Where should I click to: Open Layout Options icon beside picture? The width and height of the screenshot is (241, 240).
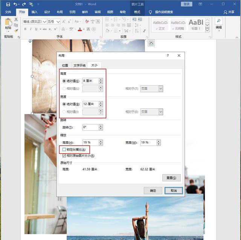[151, 43]
